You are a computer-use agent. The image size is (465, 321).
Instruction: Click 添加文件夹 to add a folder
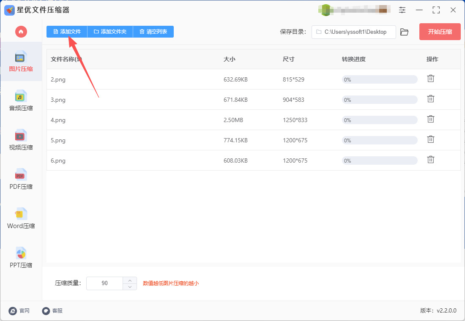coord(110,31)
